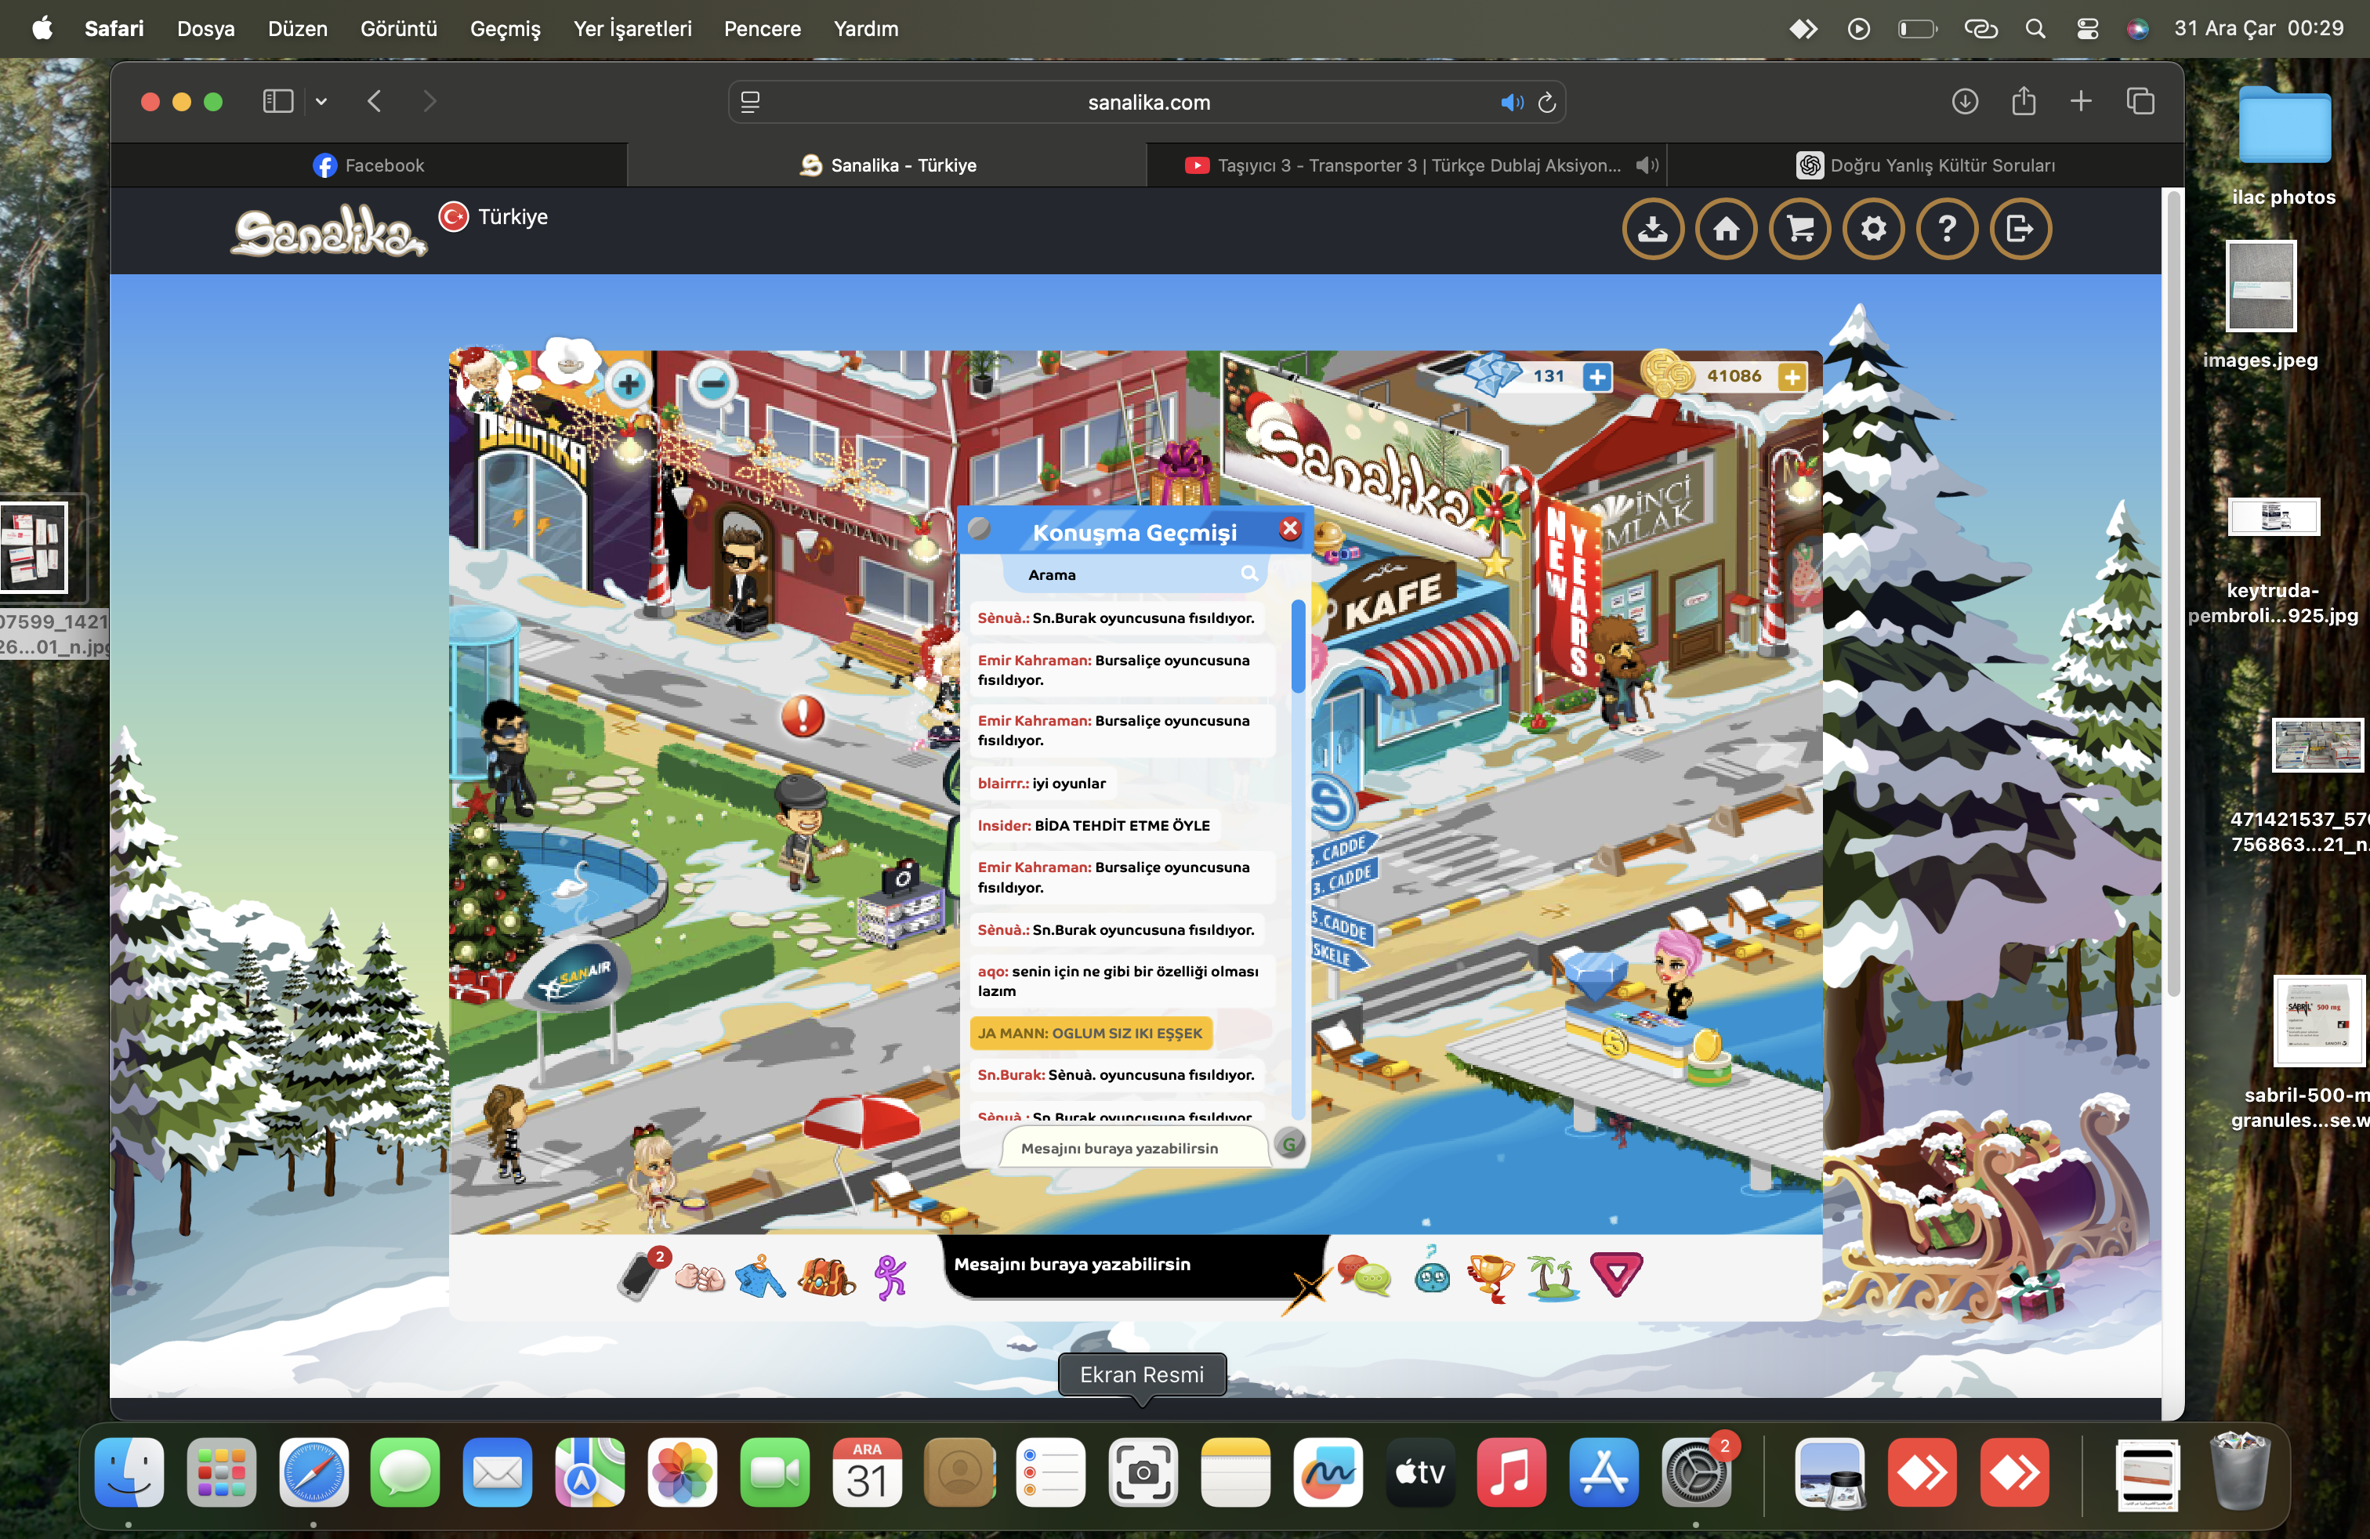
Task: Expand the sidebar tab group dropdown
Action: [x=321, y=102]
